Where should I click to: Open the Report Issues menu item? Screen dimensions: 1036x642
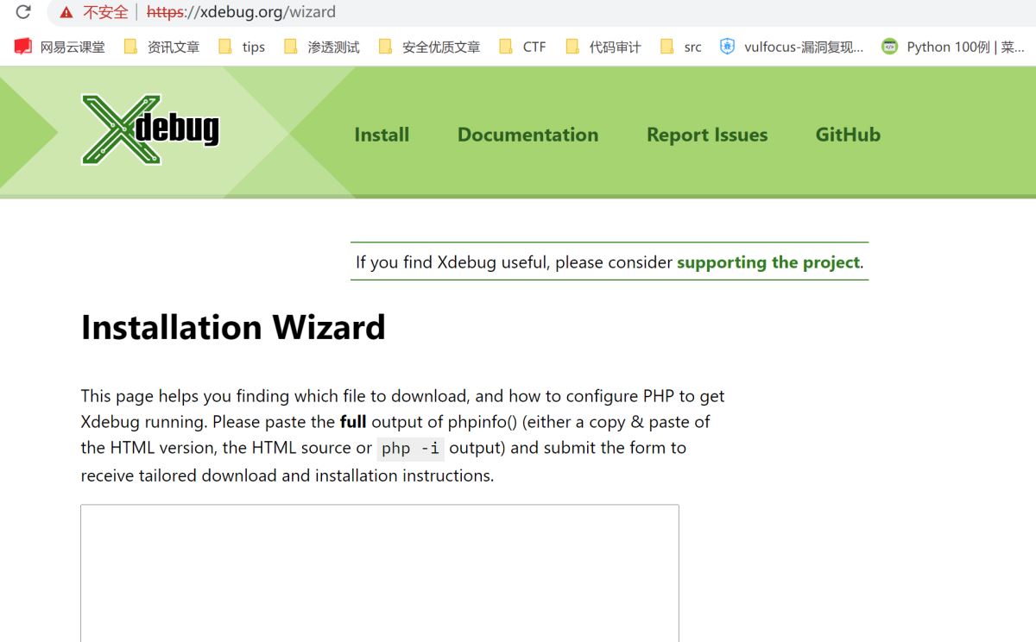[707, 135]
